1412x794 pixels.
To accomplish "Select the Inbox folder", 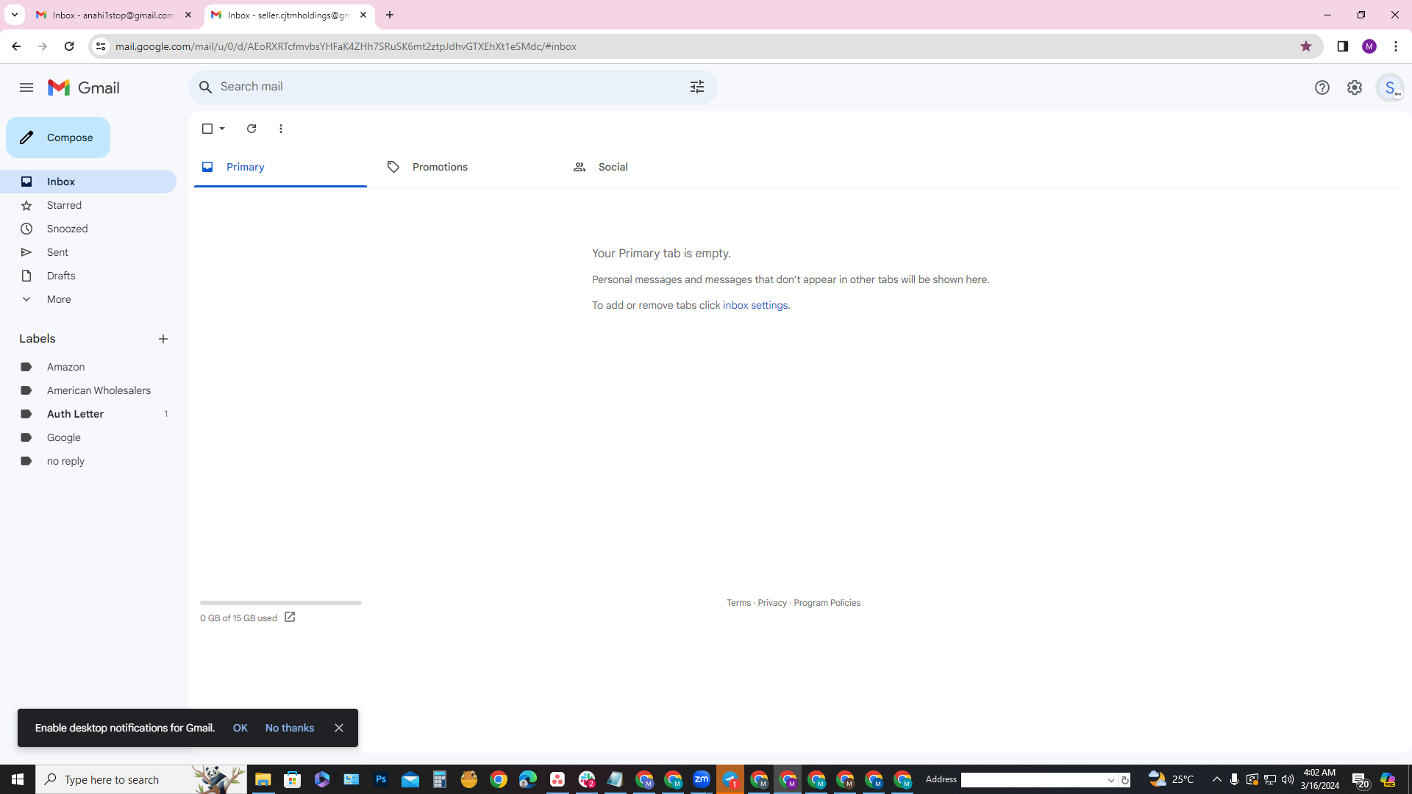I will [88, 182].
